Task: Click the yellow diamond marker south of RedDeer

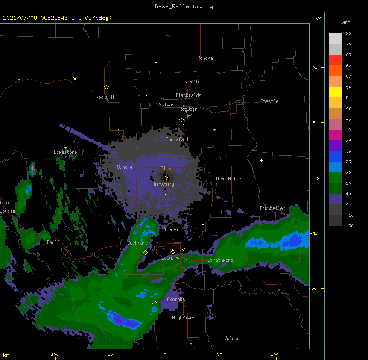Action: pyautogui.click(x=181, y=120)
